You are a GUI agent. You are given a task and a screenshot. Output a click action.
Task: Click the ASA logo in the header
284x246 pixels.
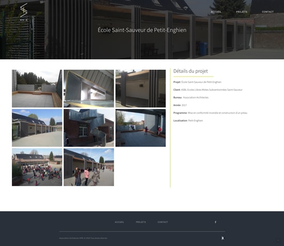(x=24, y=12)
